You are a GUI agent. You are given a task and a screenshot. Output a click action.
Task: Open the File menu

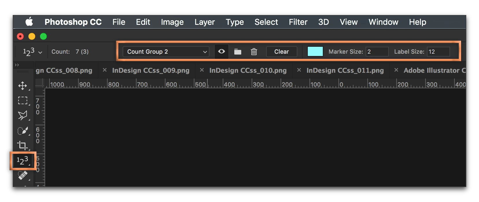click(119, 22)
